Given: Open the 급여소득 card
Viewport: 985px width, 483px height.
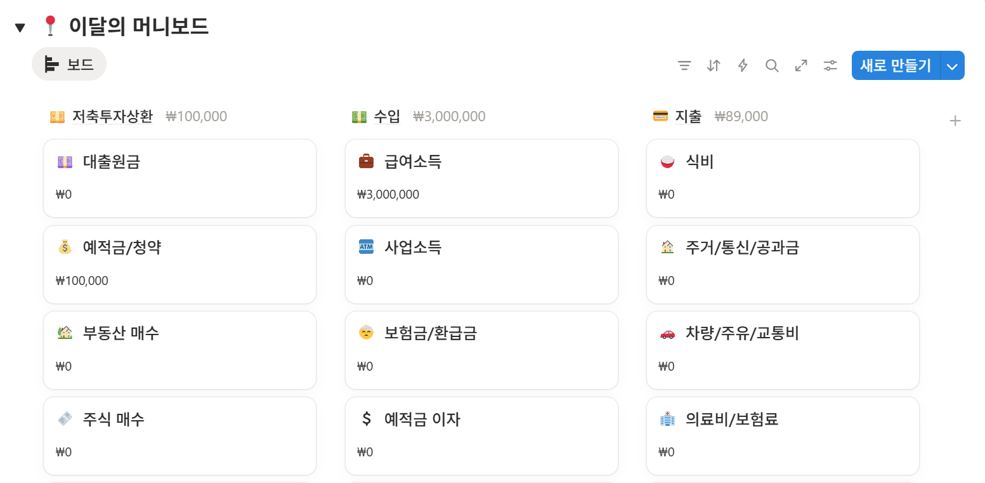Looking at the screenshot, I should click(481, 178).
